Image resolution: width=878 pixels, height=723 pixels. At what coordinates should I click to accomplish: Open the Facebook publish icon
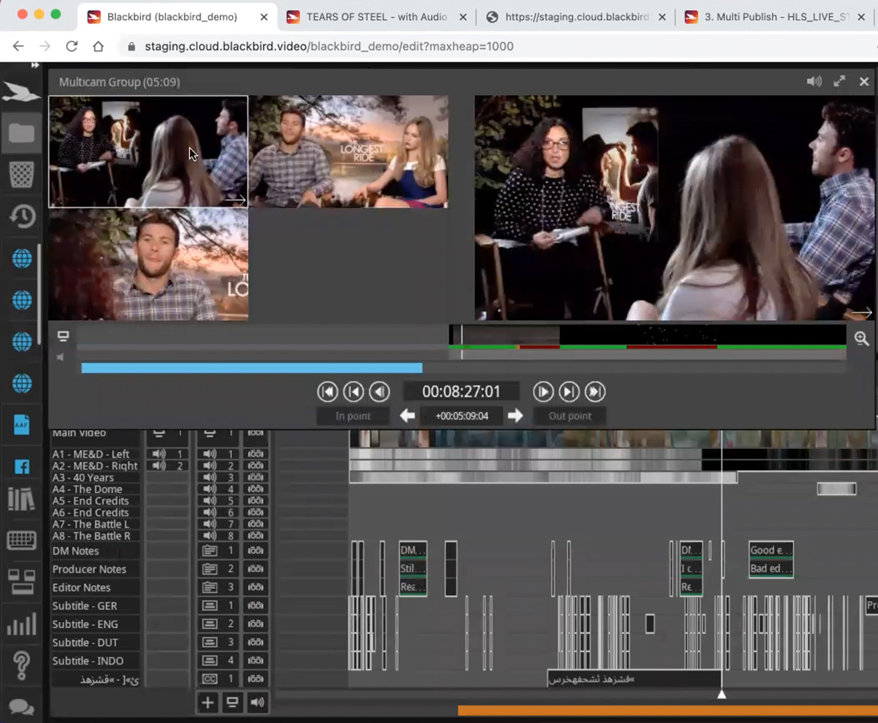click(x=21, y=467)
